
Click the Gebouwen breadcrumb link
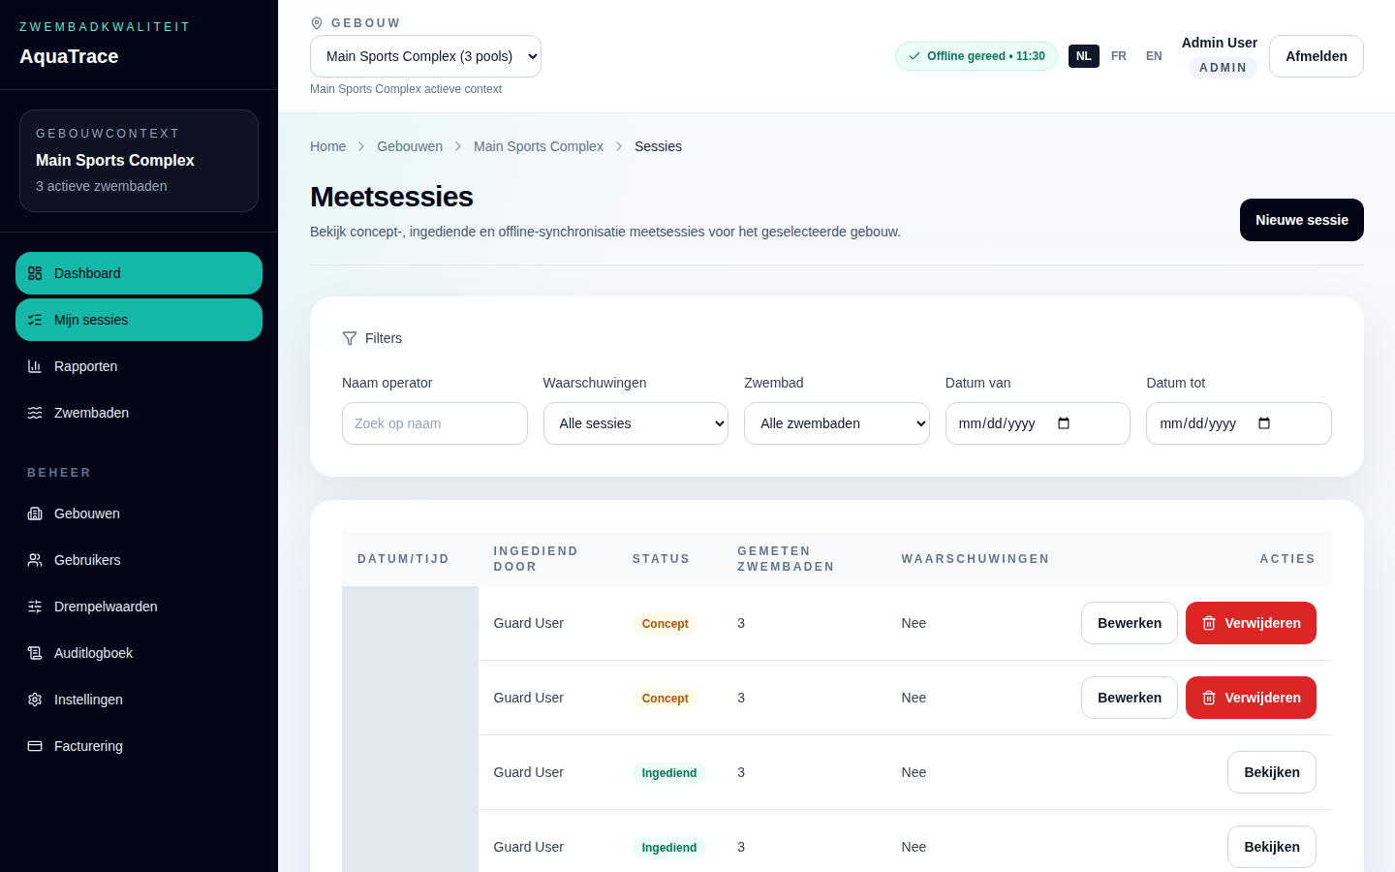click(x=410, y=146)
